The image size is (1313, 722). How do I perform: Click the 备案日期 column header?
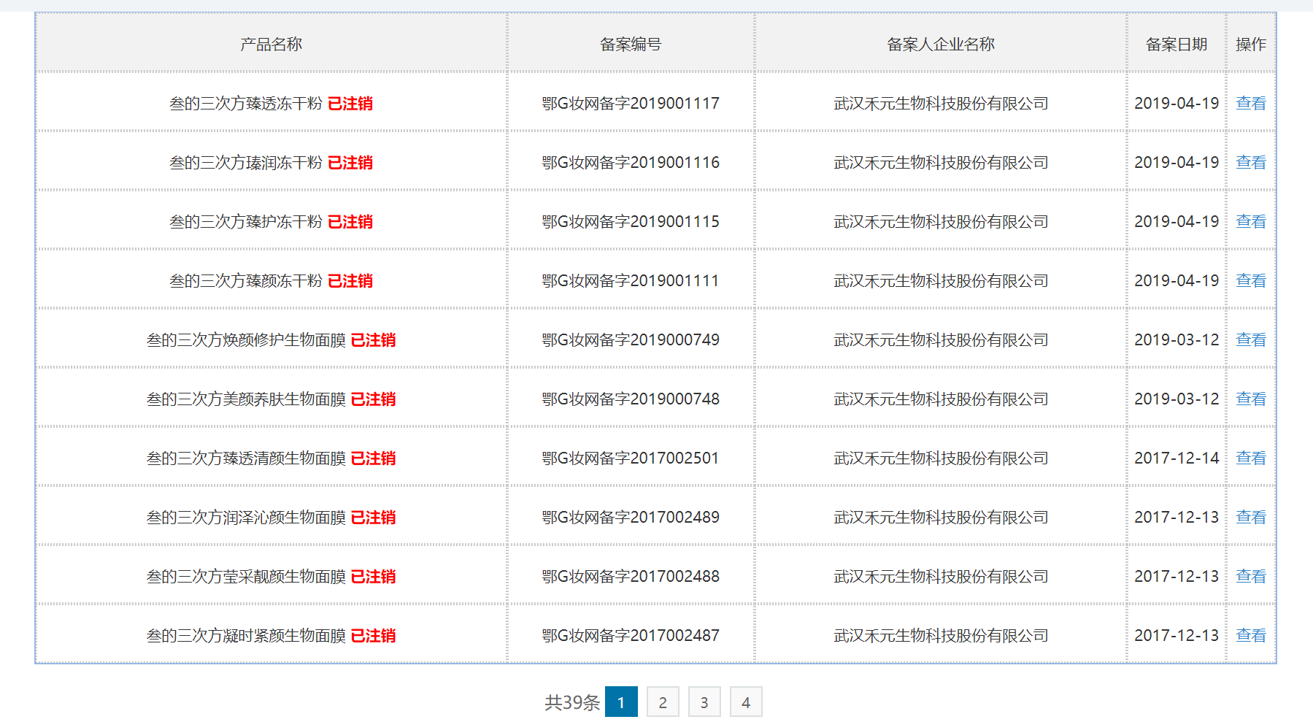point(1177,44)
